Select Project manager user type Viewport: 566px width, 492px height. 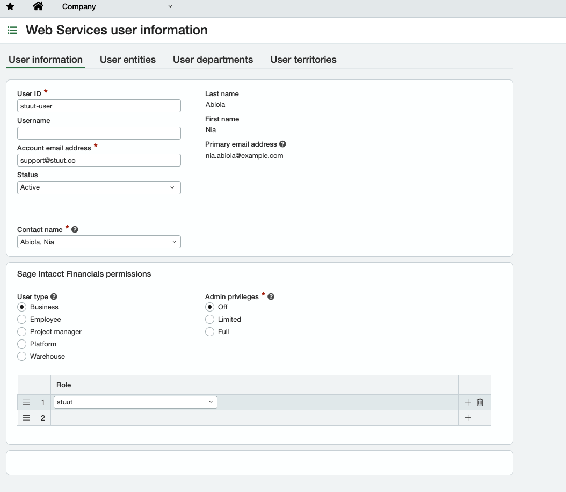(21, 332)
